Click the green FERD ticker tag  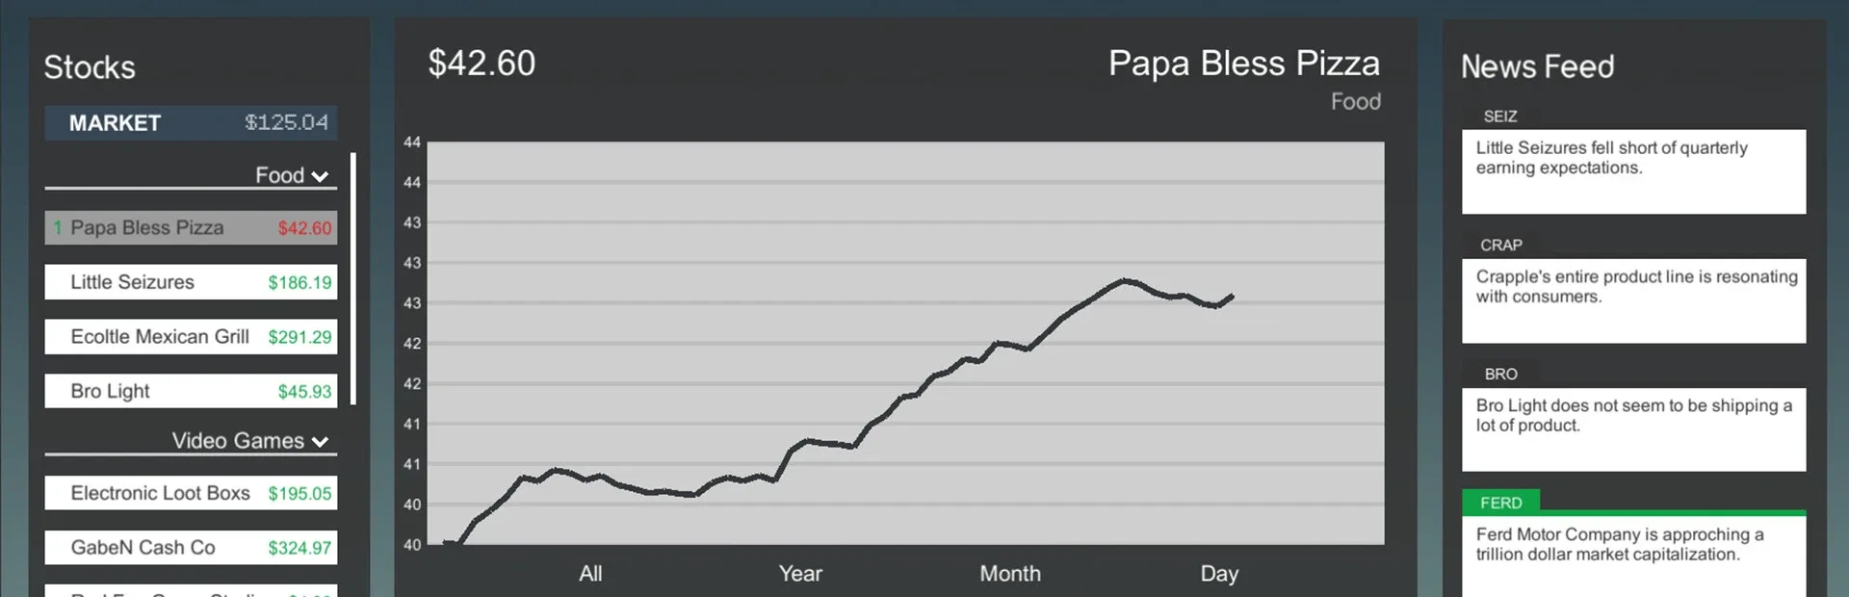coord(1500,502)
